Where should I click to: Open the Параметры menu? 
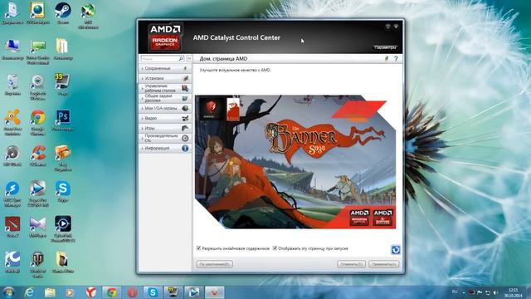pos(385,47)
